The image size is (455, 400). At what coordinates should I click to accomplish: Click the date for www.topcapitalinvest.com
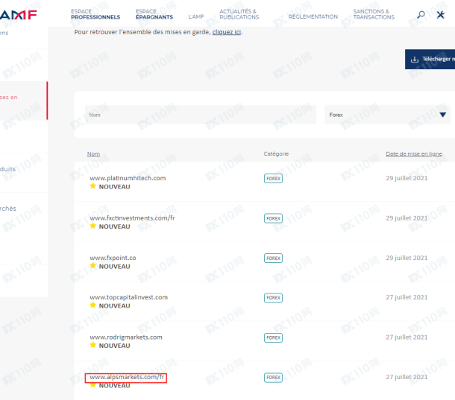pos(407,297)
